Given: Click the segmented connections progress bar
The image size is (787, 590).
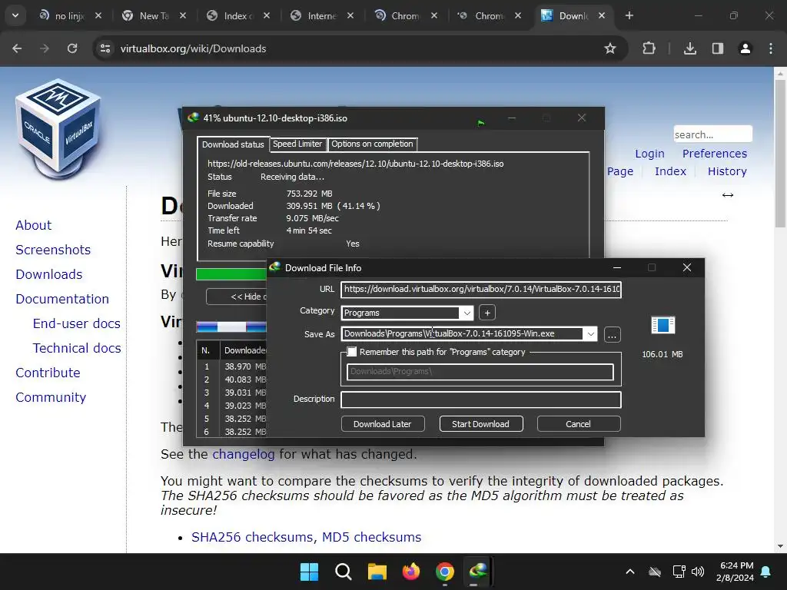Looking at the screenshot, I should pyautogui.click(x=231, y=327).
